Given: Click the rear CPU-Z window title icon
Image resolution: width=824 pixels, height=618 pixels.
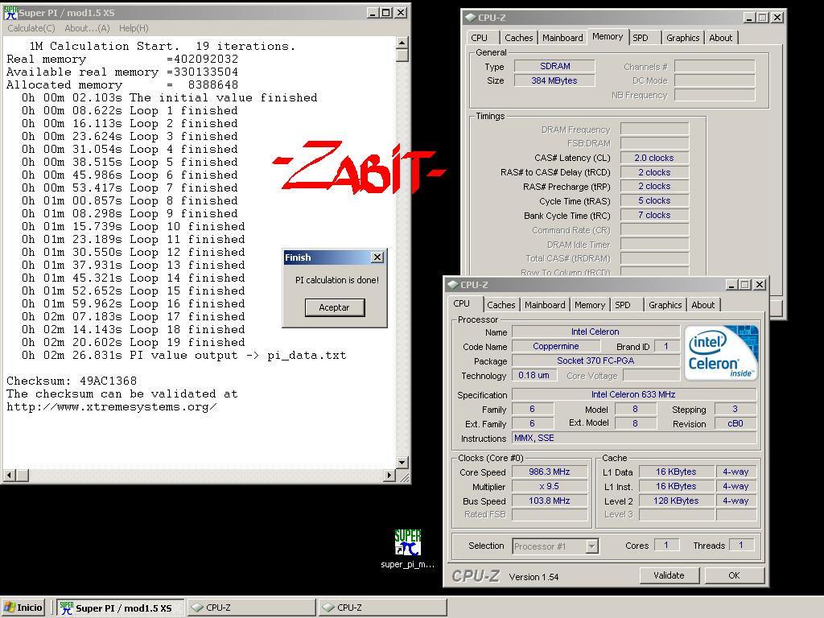Looking at the screenshot, I should 470,18.
